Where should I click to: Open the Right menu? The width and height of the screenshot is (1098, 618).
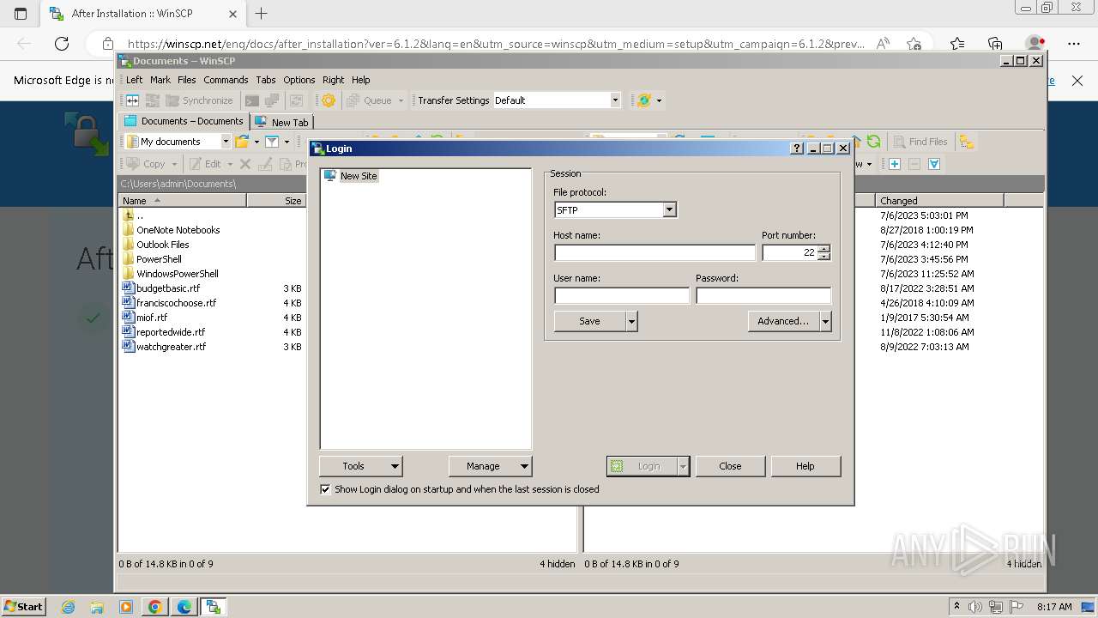[x=333, y=80]
